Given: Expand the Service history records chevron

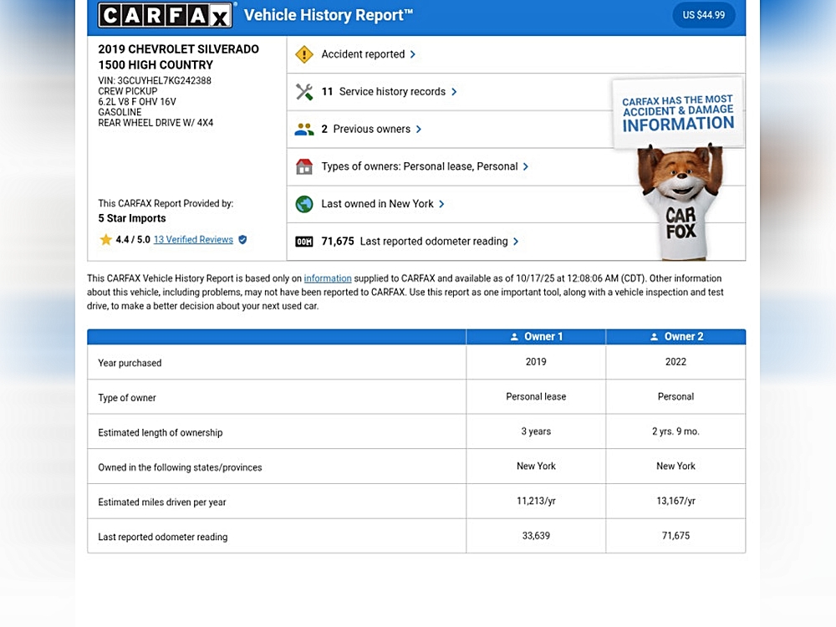Looking at the screenshot, I should pyautogui.click(x=454, y=92).
